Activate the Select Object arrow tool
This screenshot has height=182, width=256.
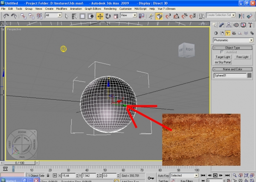point(66,16)
